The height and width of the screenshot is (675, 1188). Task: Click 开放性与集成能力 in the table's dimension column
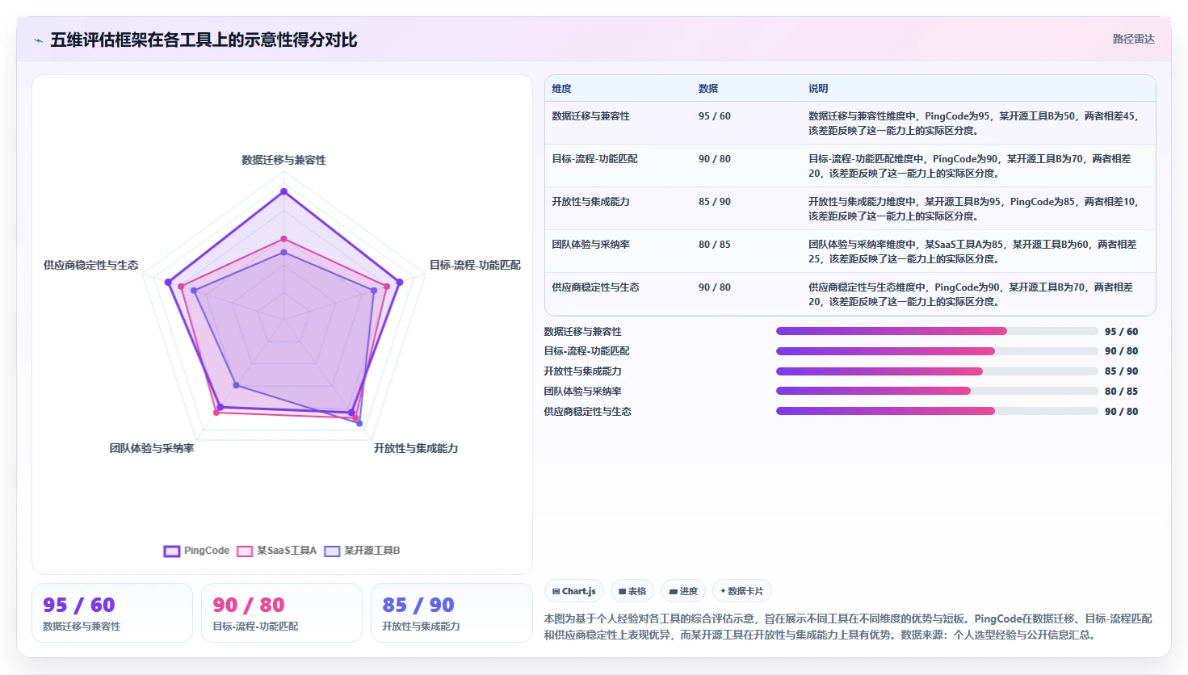coord(591,202)
